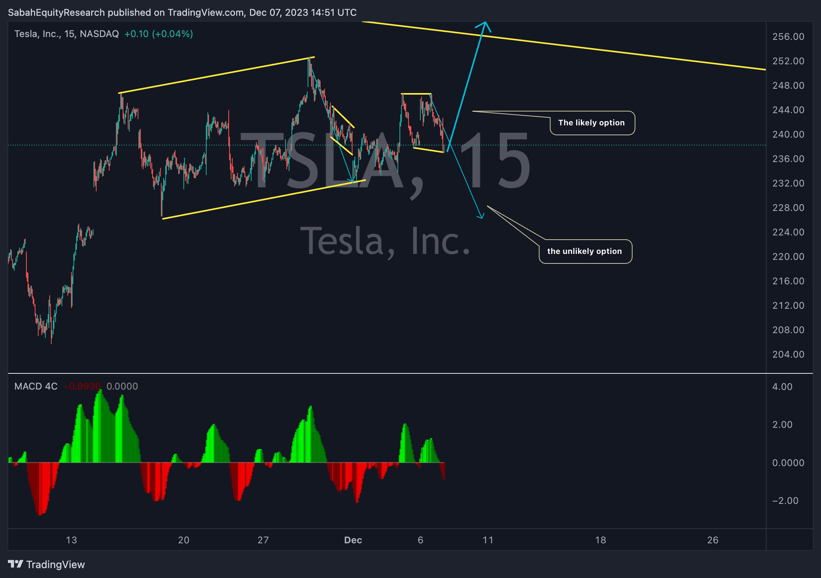Screen dimensions: 821x578
Task: Click the -2.00 MACD scale label
Action: pos(785,501)
